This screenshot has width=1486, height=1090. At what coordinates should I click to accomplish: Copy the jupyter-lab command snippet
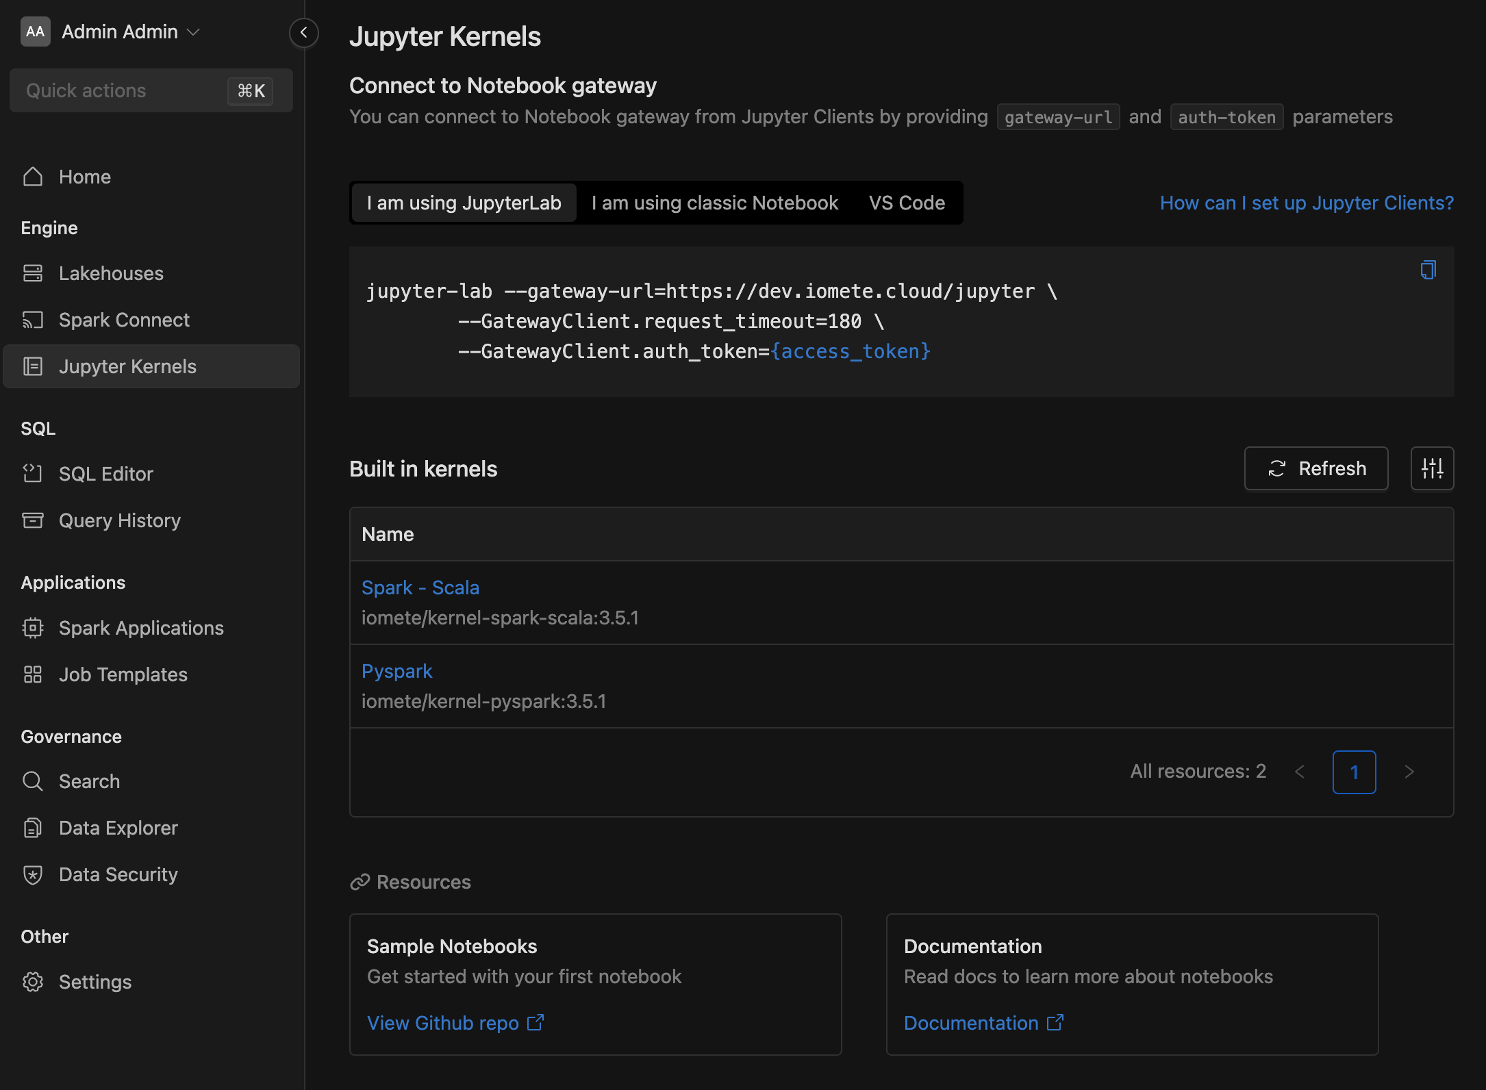(x=1428, y=270)
